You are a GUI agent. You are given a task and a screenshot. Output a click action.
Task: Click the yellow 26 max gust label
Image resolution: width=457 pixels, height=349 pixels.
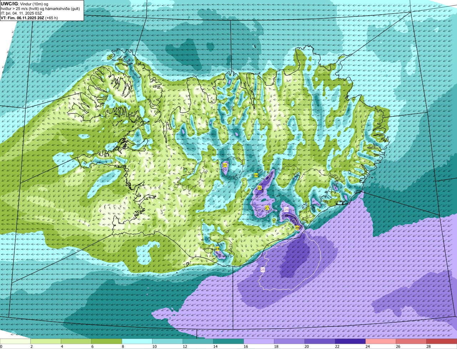pyautogui.click(x=256, y=175)
